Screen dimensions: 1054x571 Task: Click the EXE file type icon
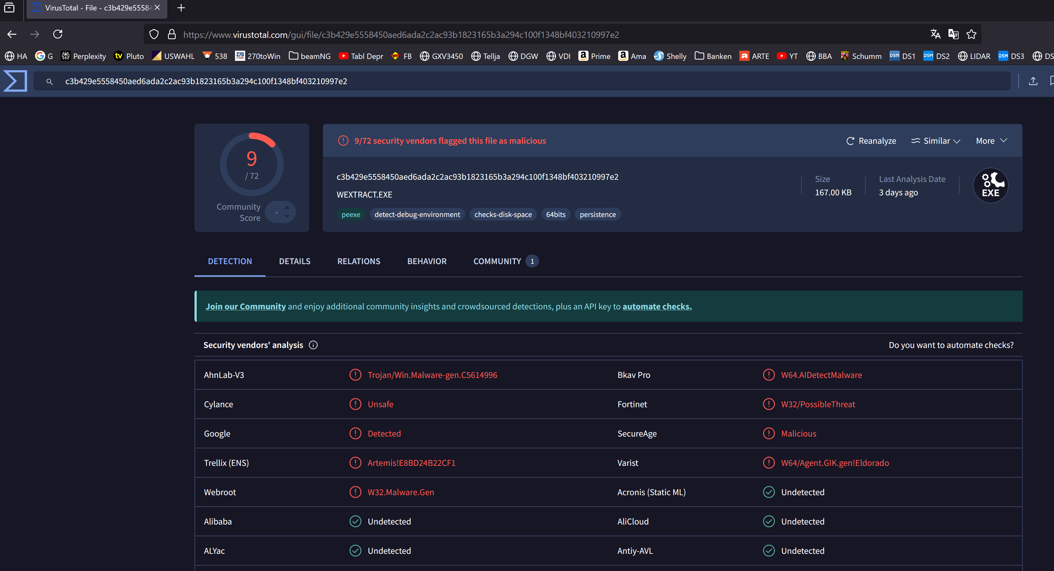pyautogui.click(x=990, y=185)
